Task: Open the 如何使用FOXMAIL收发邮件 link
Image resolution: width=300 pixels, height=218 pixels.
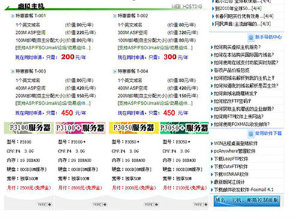Action: pyautogui.click(x=242, y=125)
